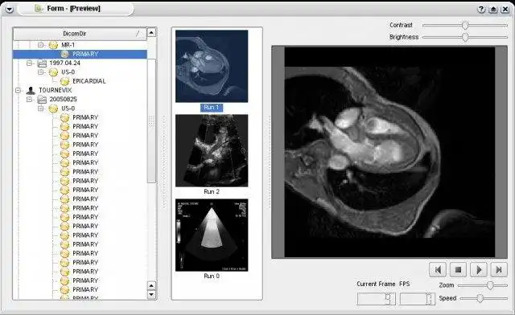Image resolution: width=515 pixels, height=315 pixels.
Task: Select the Run 1 thumbnail image
Action: 212,66
